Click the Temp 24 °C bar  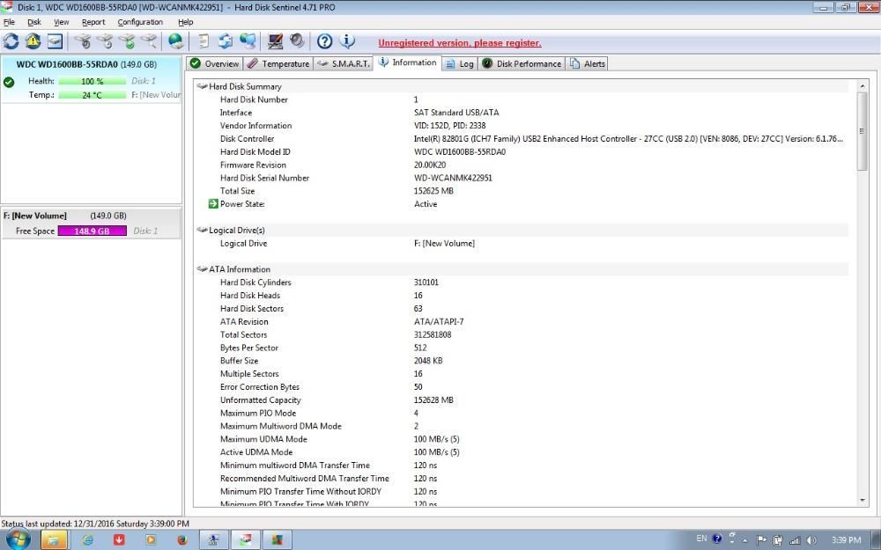93,95
